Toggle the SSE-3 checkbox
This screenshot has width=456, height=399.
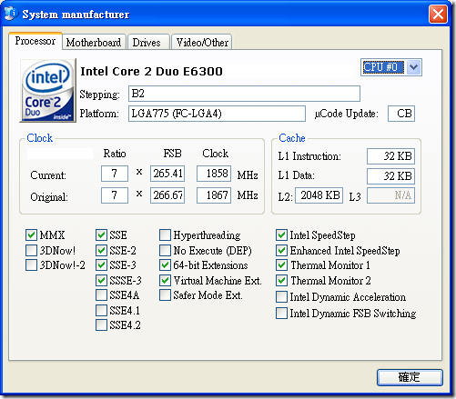tap(101, 264)
